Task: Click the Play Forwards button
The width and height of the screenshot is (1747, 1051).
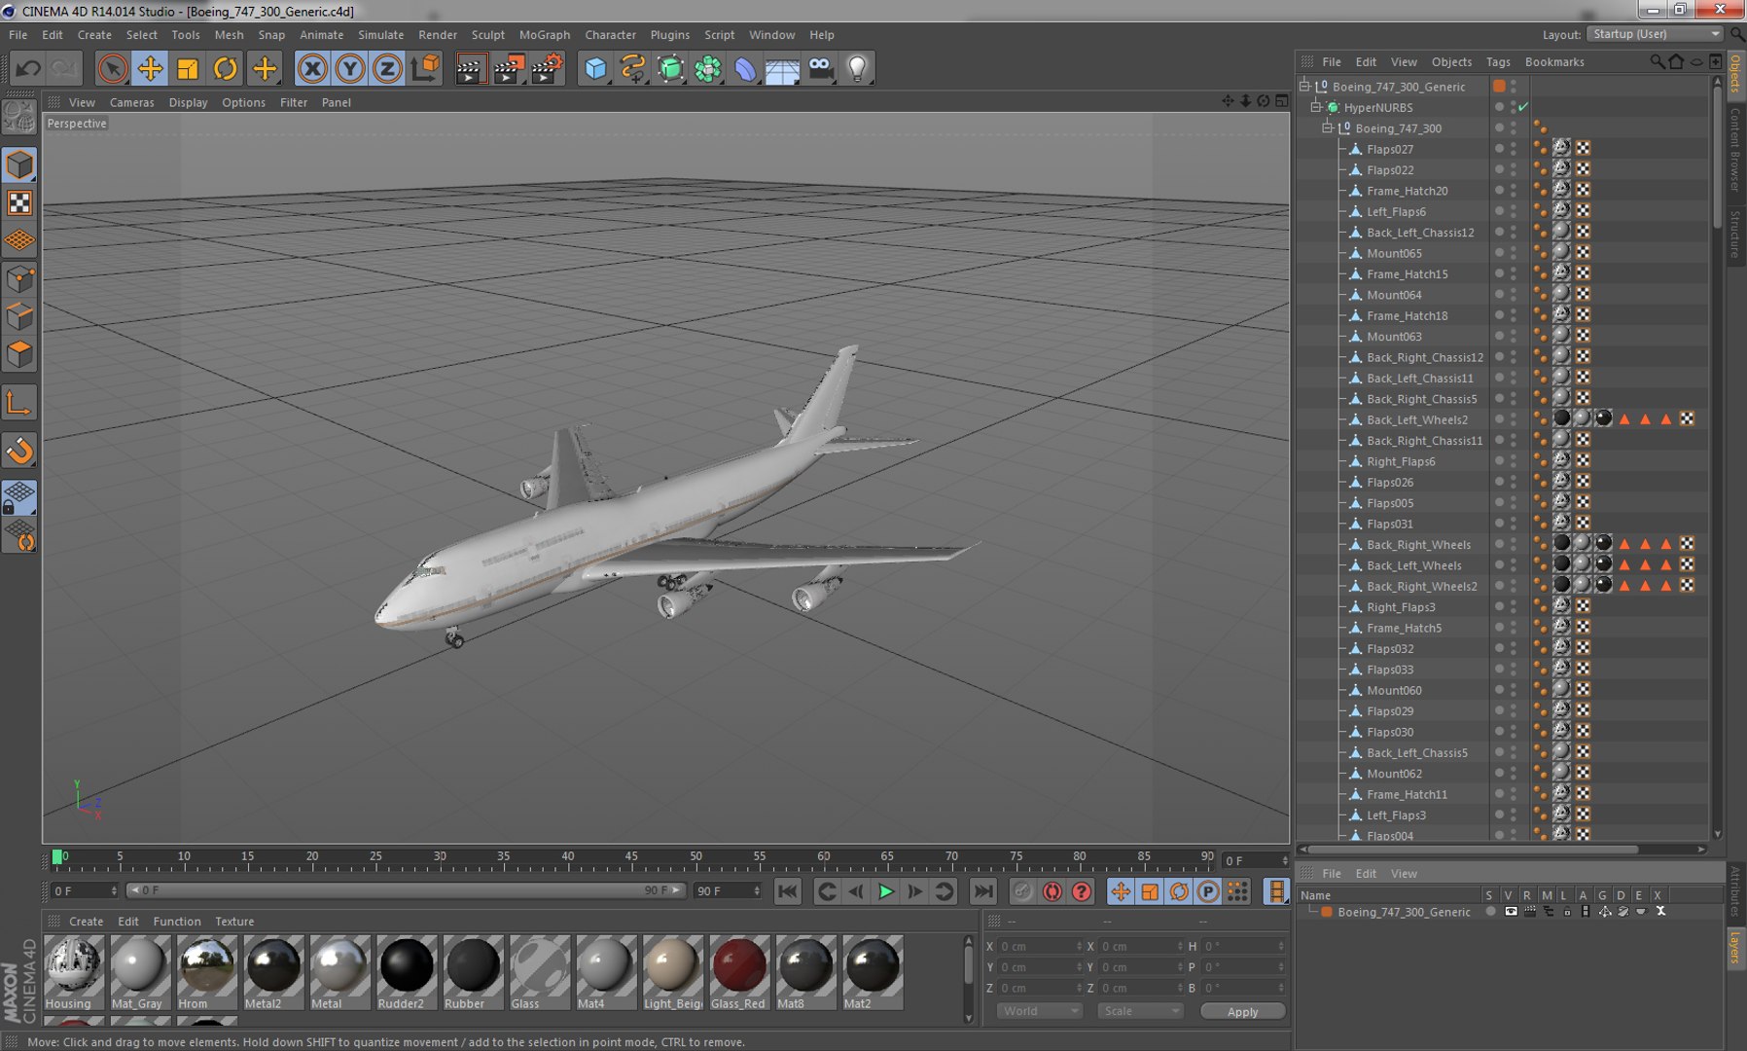Action: [x=885, y=891]
